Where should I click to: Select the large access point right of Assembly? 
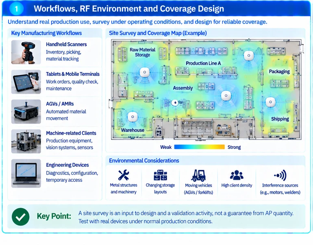[226, 96]
